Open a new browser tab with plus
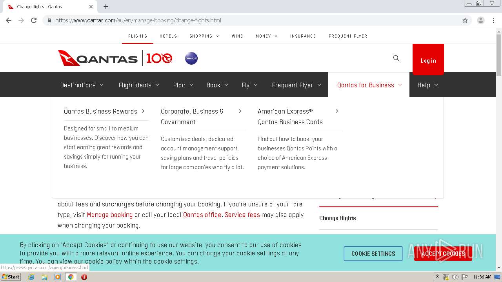The height and width of the screenshot is (282, 502). pos(106,7)
